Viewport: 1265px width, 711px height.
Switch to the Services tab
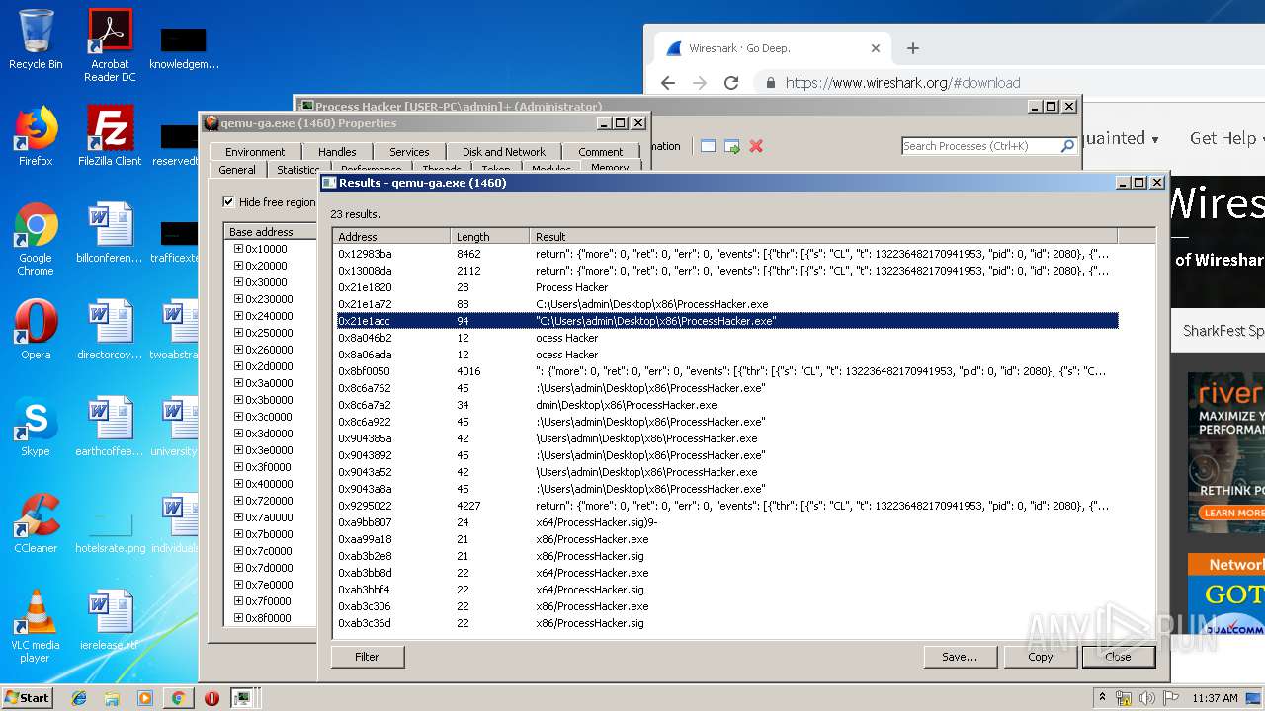coord(409,152)
